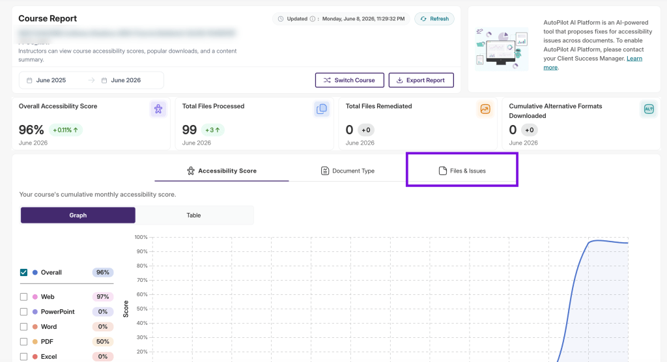Enable the Web series checkbox
Viewport: 667px width, 362px height.
(24, 296)
